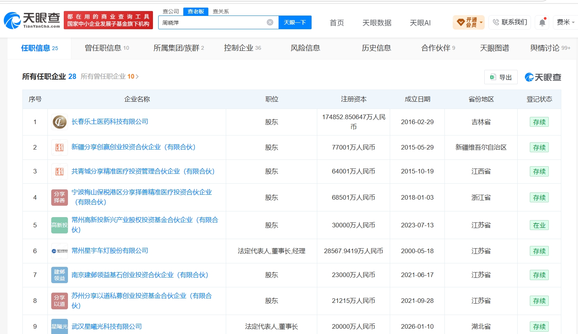Select the 查老板 search tab
This screenshot has width=578, height=334.
tap(196, 11)
